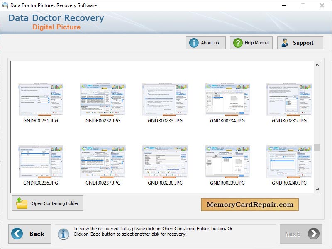Image resolution: width=332 pixels, height=249 pixels.
Task: Go Back to select another disk
Action: point(29,234)
